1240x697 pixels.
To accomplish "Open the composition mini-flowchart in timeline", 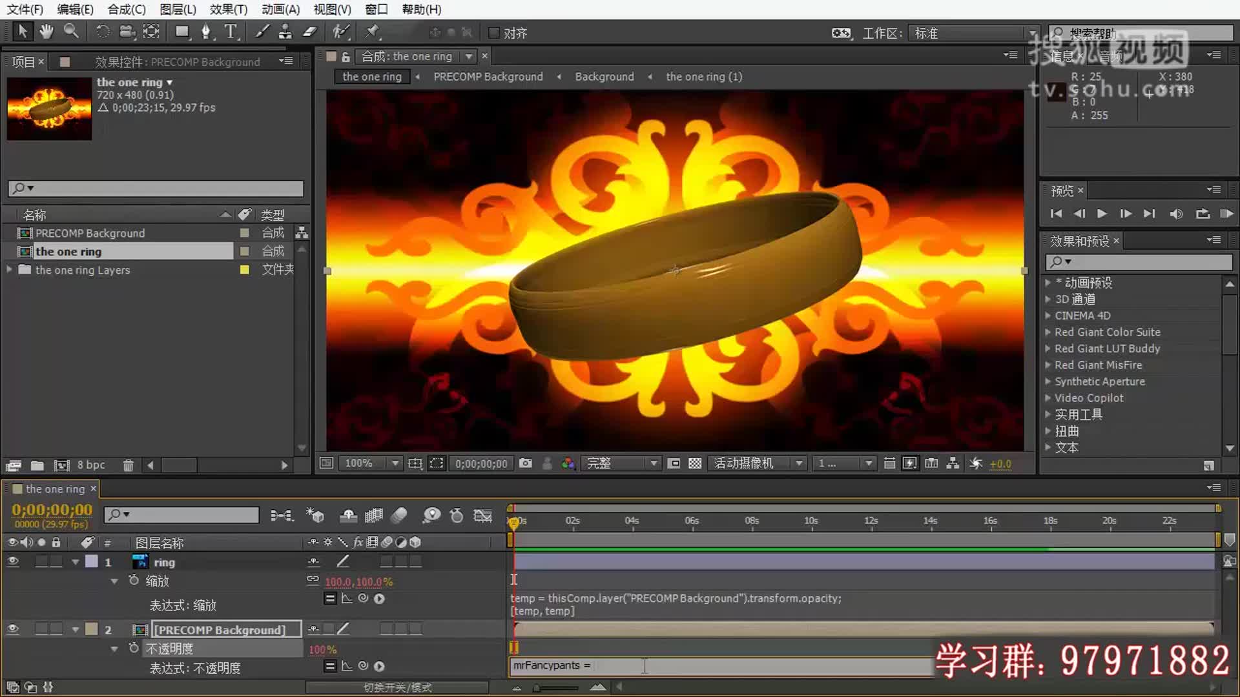I will point(282,515).
